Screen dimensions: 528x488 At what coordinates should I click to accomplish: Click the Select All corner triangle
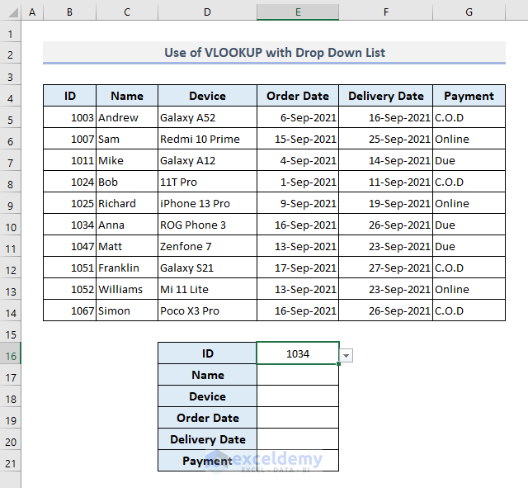click(x=13, y=13)
